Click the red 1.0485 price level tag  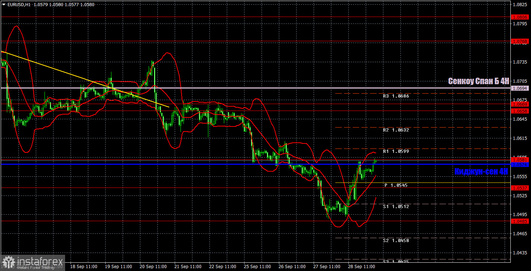[521, 221]
